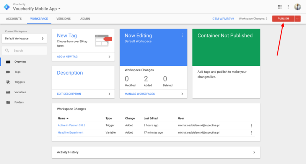Open the header three-dot options menu
Viewport: 306px width, 164px height.
[x=288, y=7]
